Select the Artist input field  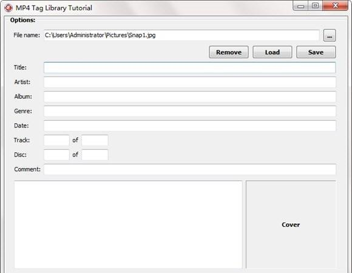coord(190,82)
